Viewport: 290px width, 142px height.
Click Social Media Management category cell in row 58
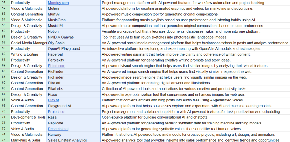tap(28, 43)
